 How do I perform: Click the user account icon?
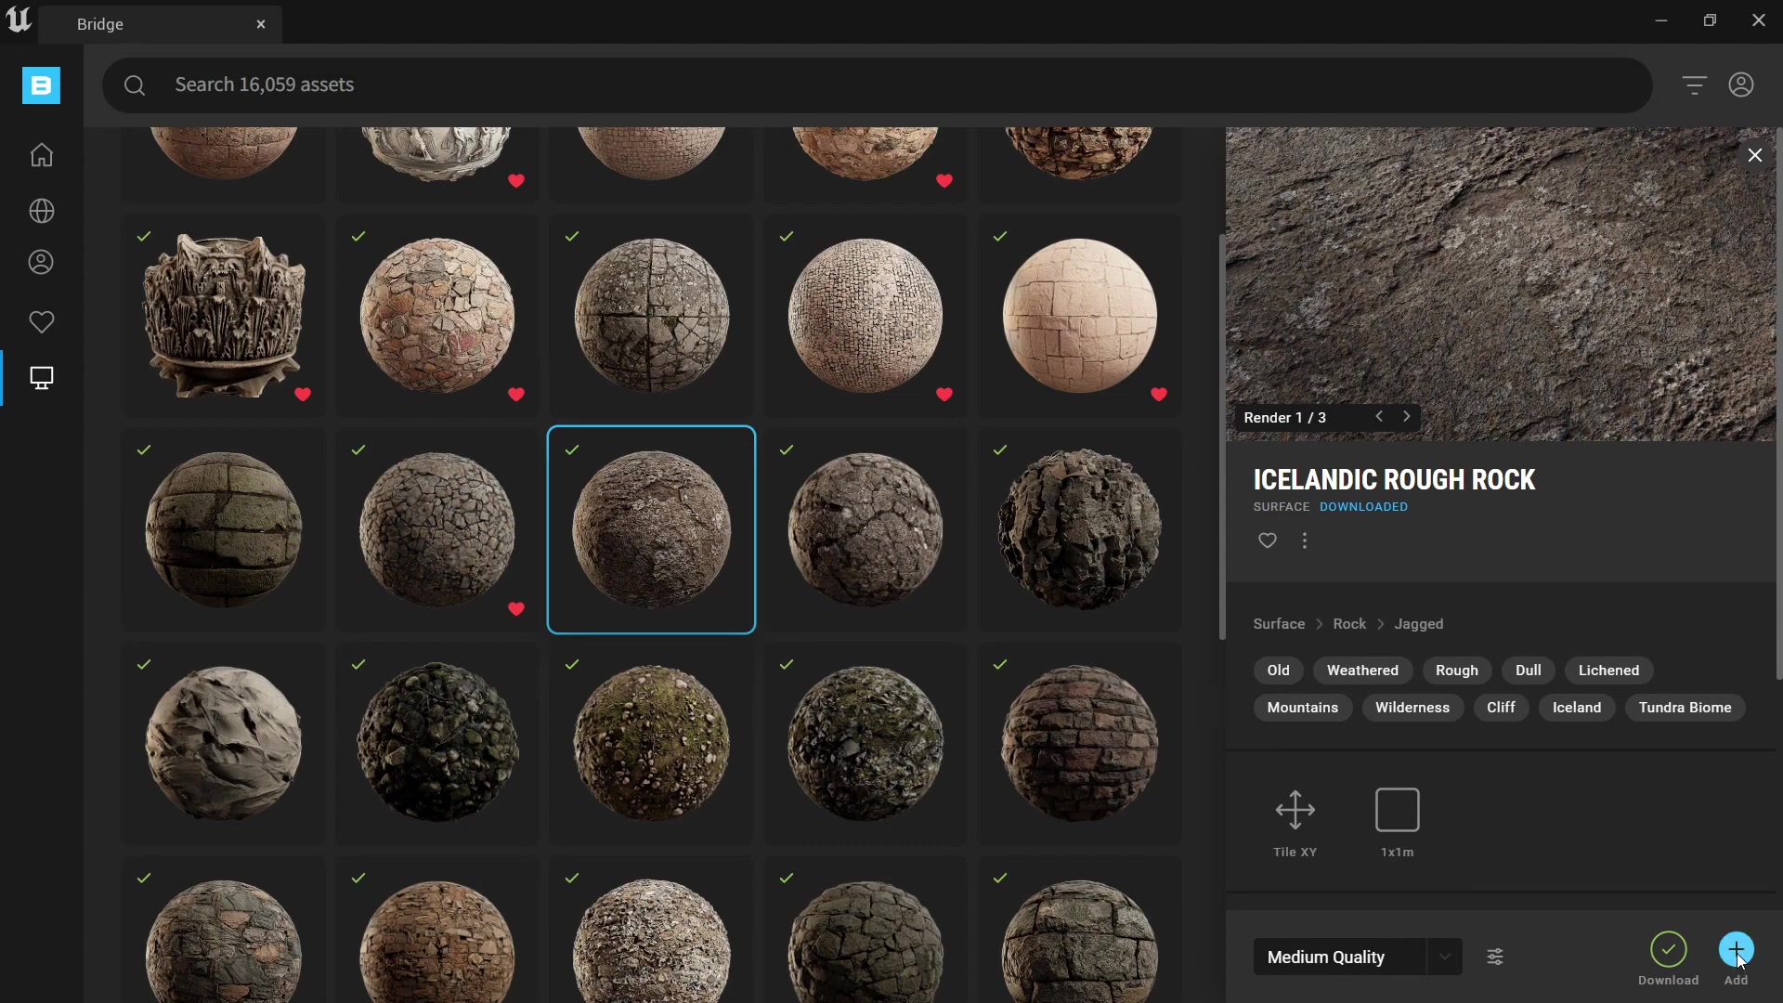(x=1741, y=85)
